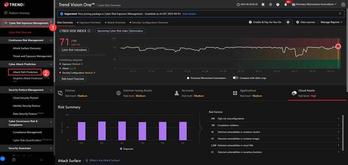Select the Applications asset tab
This screenshot has height=165, width=348.
(259, 93)
